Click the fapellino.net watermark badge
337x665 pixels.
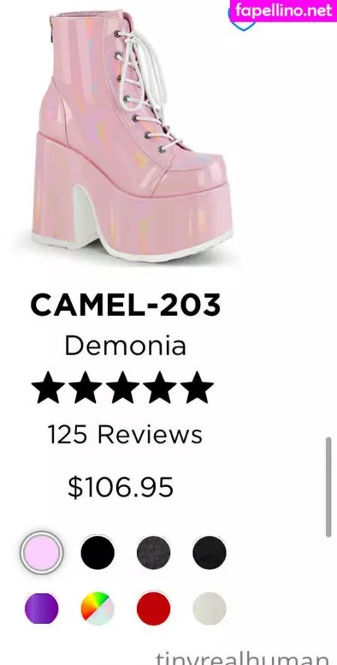[283, 10]
